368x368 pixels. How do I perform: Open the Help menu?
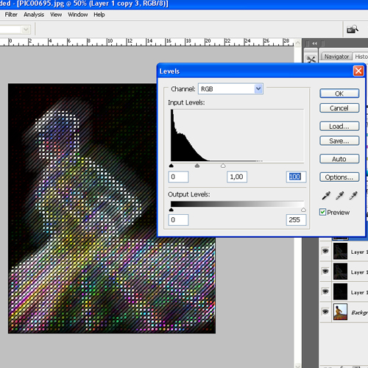point(99,15)
